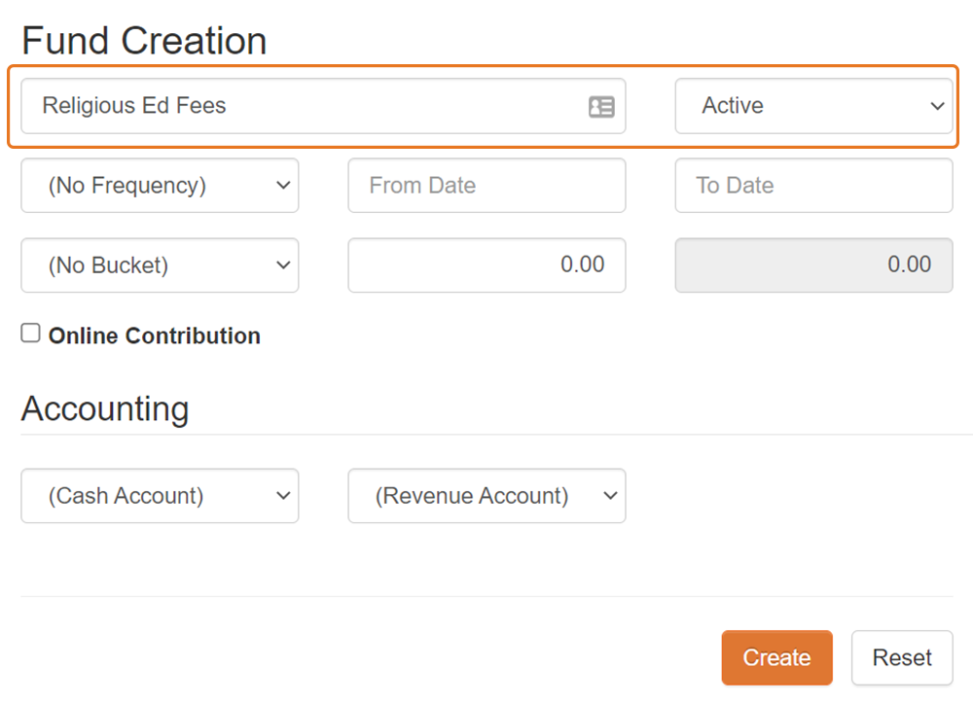The width and height of the screenshot is (973, 705).
Task: Click the greyed-out 0.00 amount field
Action: pyautogui.click(x=813, y=265)
